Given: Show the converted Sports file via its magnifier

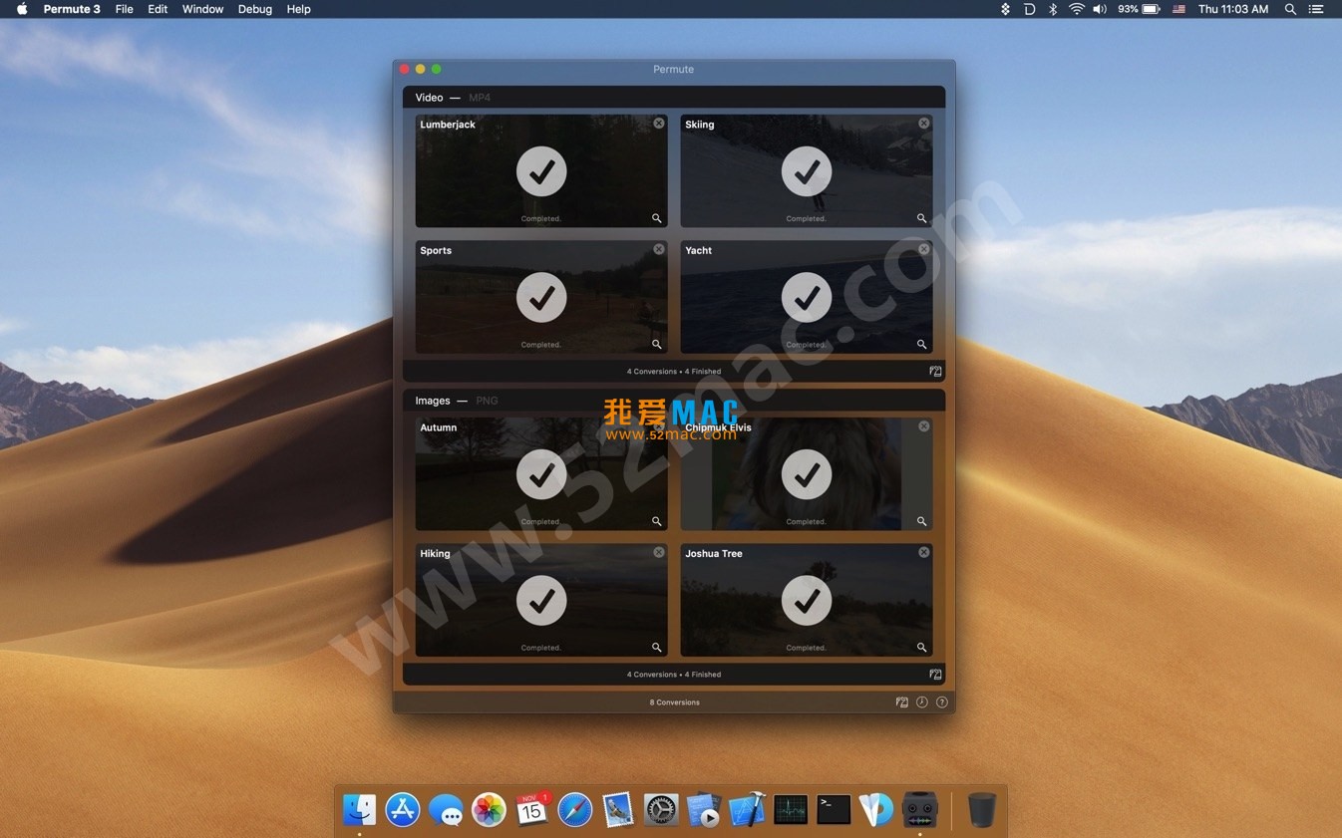Looking at the screenshot, I should click(x=657, y=344).
